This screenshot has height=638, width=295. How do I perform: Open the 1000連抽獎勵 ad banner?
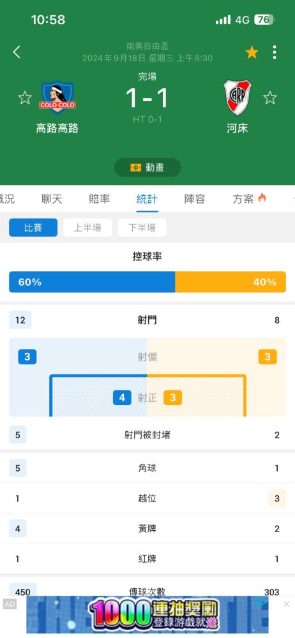pyautogui.click(x=147, y=615)
